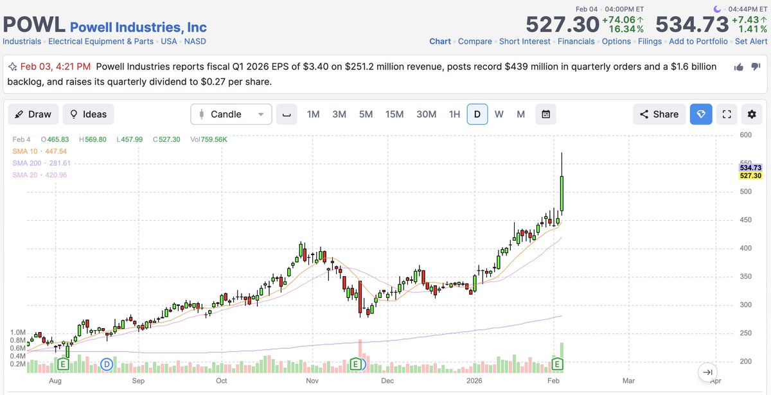Click the yellow 527.30 price tag on axis
The height and width of the screenshot is (395, 771).
coord(750,175)
